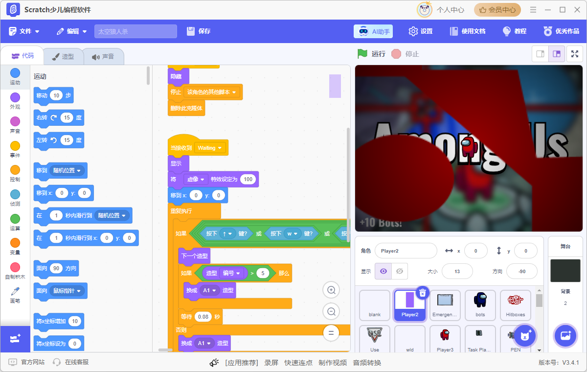Select the bots sprite thumbnail
Viewport: 587px width, 372px height.
(x=480, y=305)
